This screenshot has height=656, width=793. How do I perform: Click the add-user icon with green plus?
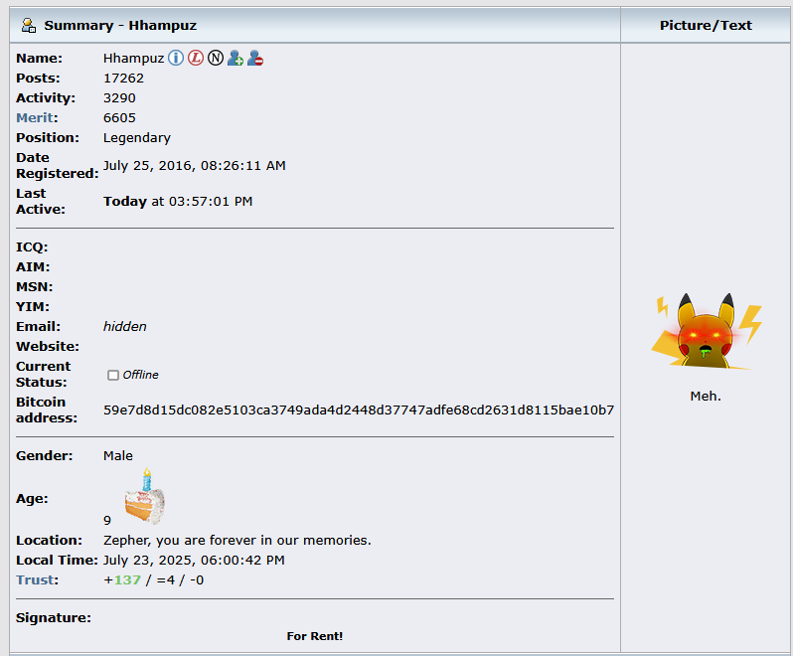236,59
